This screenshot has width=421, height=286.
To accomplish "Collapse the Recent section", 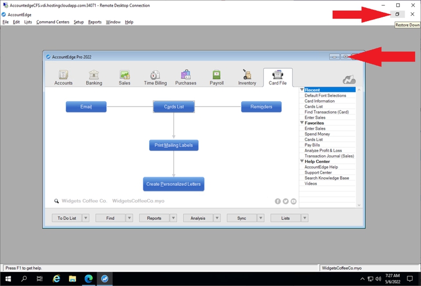I will coord(302,89).
